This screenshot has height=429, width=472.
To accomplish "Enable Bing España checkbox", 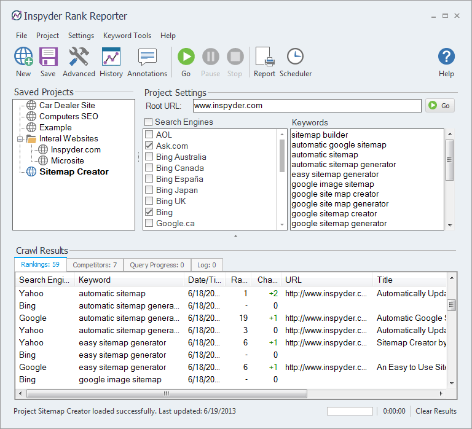I will coord(149,179).
